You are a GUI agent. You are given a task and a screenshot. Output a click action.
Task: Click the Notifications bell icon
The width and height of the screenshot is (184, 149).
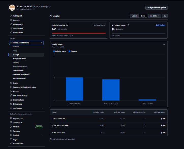coord(11,32)
